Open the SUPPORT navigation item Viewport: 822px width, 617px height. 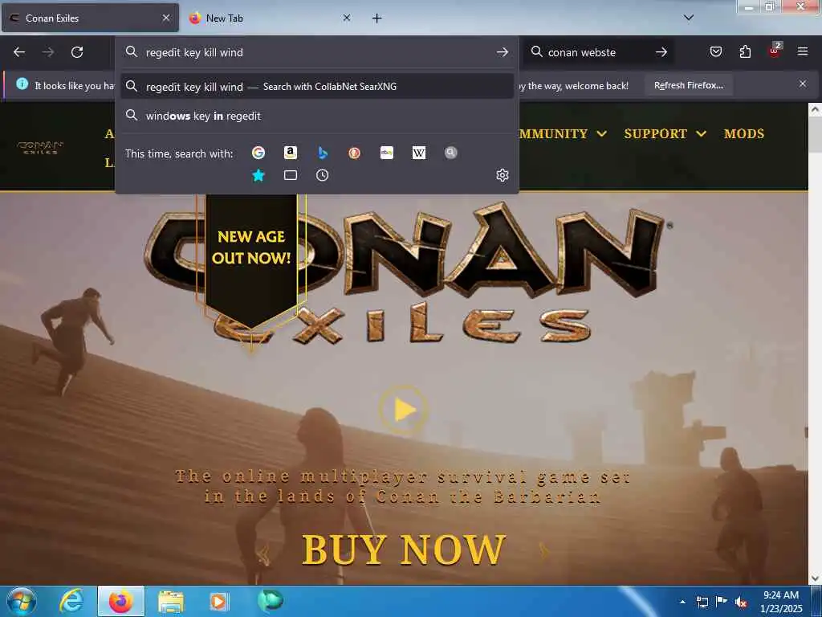(655, 134)
